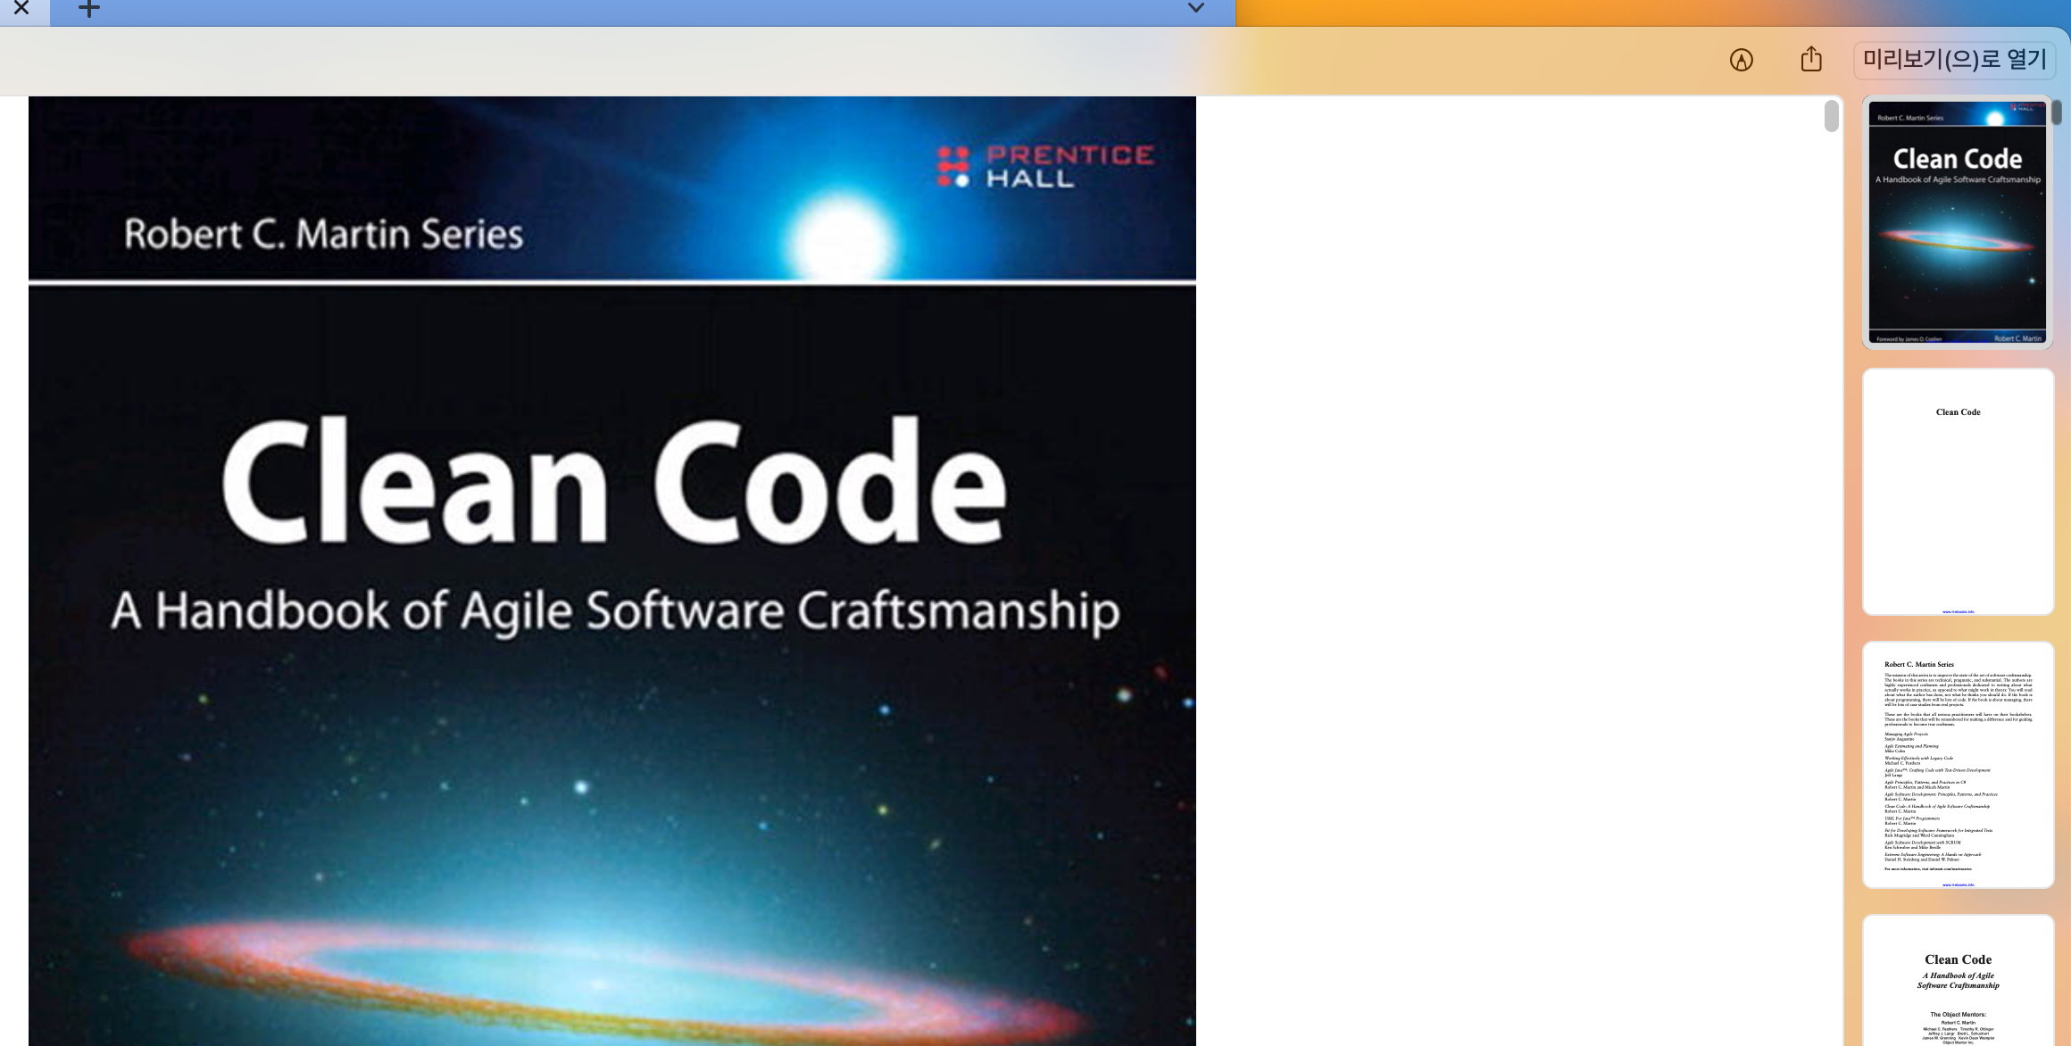This screenshot has width=2071, height=1046.
Task: Open a new tab with plus icon
Action: [89, 9]
